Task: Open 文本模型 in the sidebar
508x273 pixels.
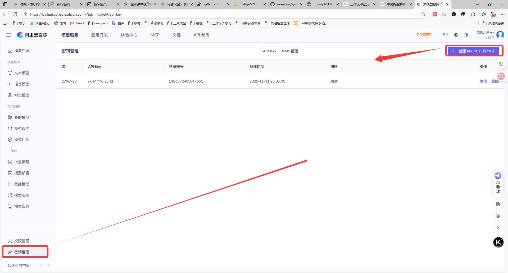Action: point(19,73)
